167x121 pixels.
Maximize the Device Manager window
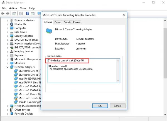pos(153,3)
